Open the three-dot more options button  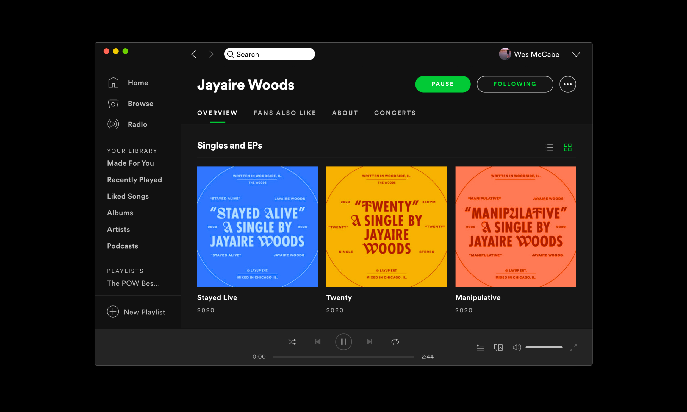pyautogui.click(x=567, y=84)
